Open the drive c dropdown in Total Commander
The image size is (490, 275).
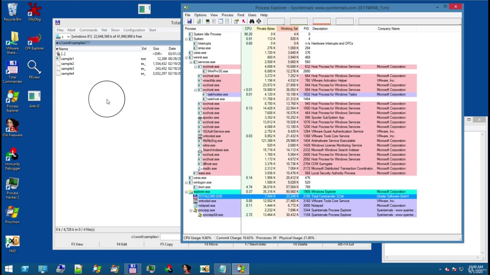63,37
